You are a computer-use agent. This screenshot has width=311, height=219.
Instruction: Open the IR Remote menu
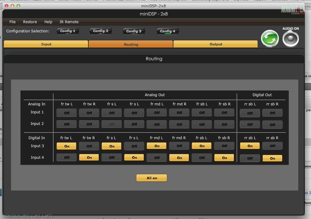[x=69, y=22]
